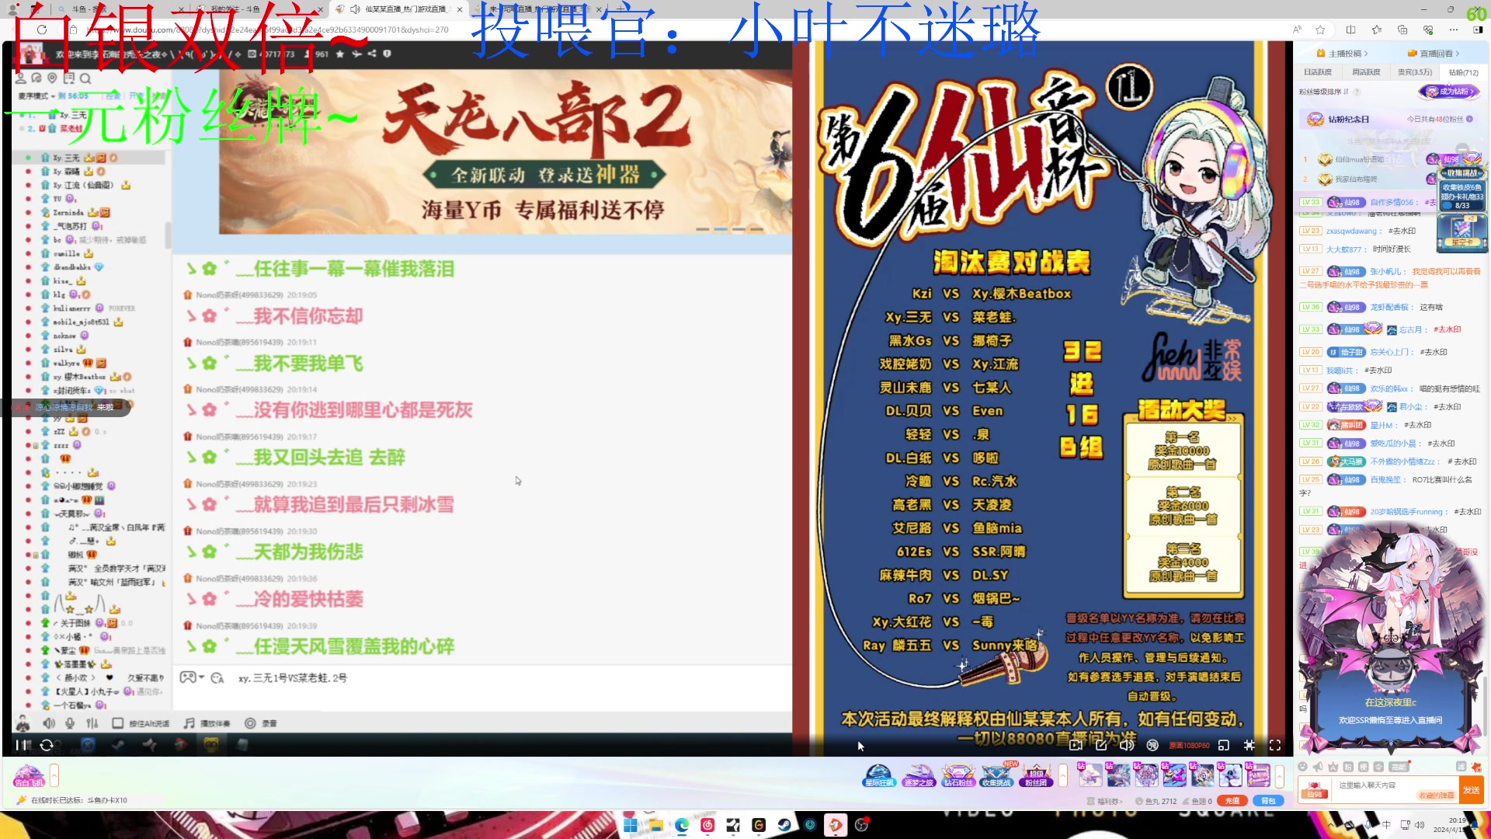Switch to 日活跃度 tab

pos(1318,72)
